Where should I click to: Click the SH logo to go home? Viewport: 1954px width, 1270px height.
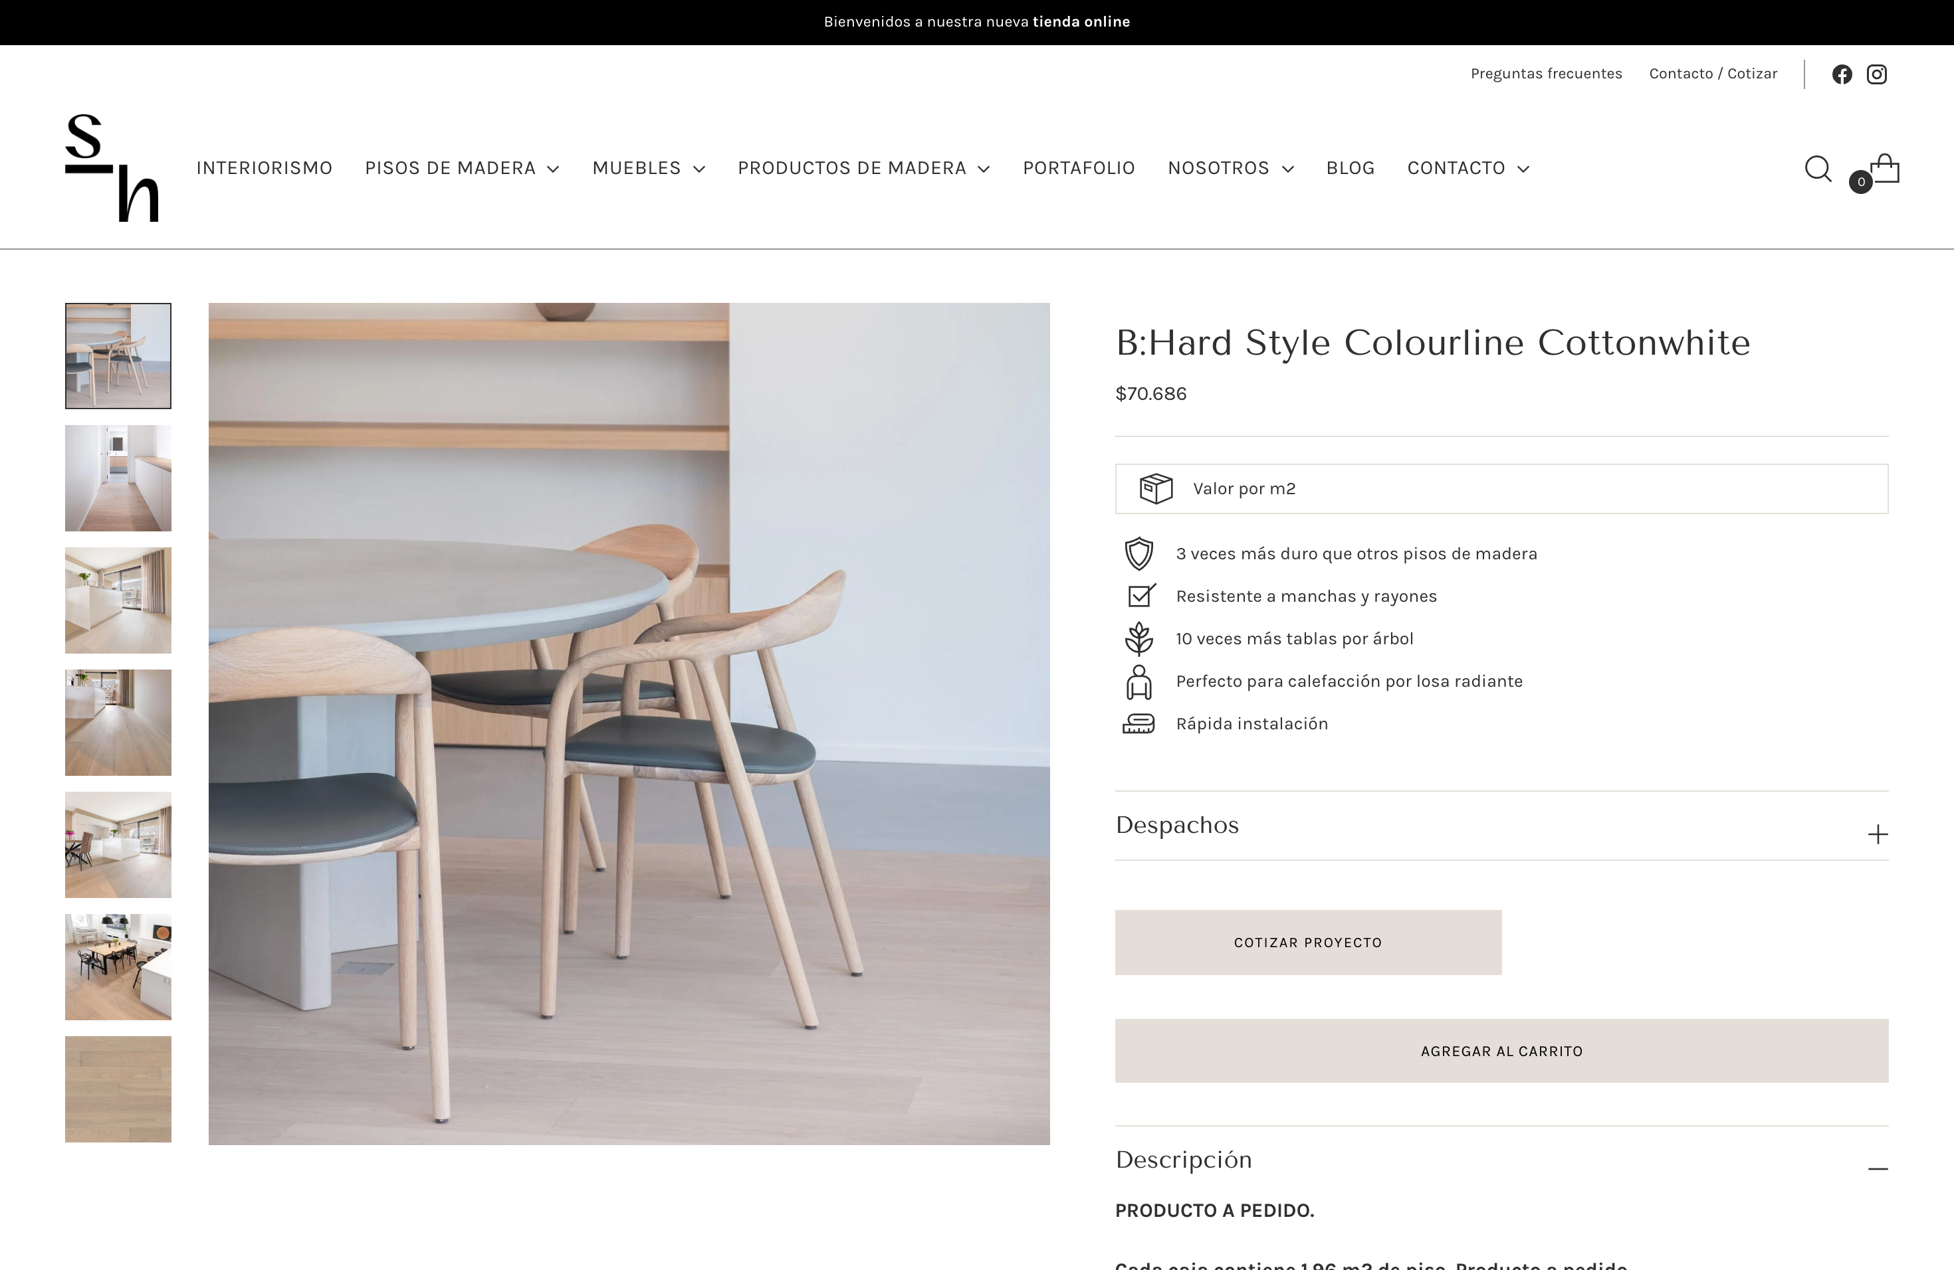click(x=112, y=168)
